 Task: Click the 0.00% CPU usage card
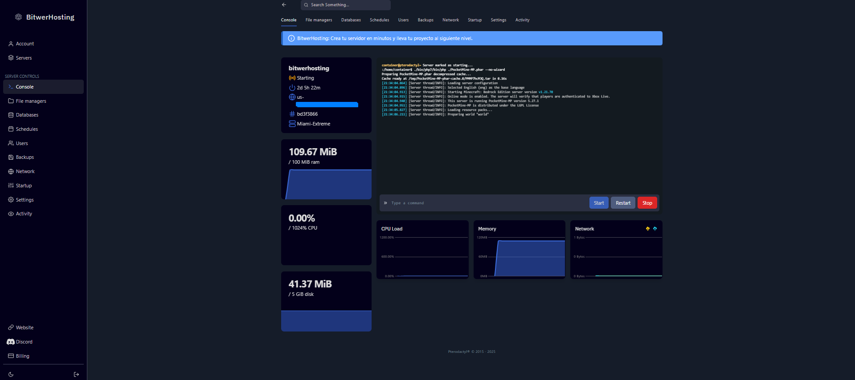(x=326, y=235)
